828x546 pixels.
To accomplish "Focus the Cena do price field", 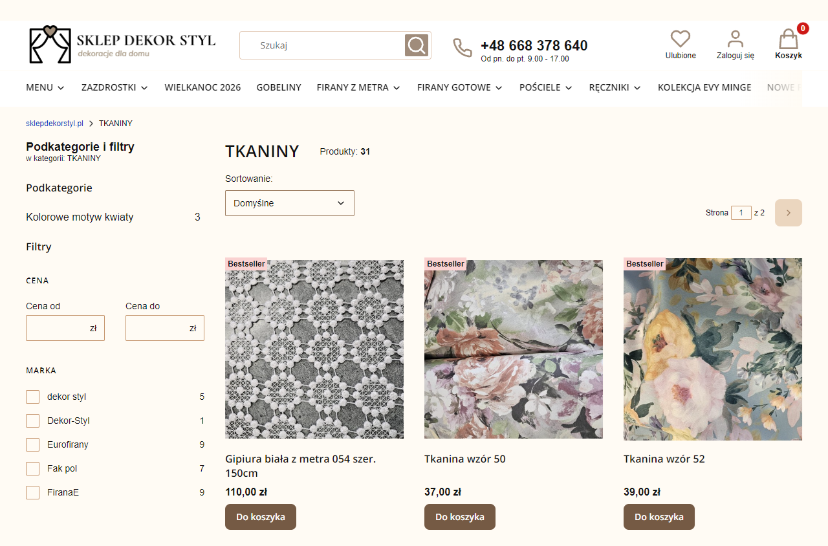I will [165, 328].
